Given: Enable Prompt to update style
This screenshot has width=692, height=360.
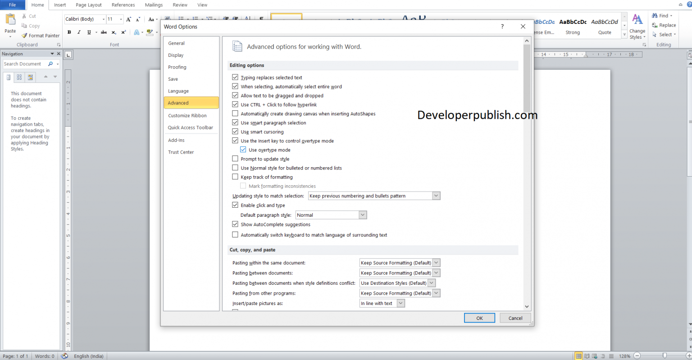Looking at the screenshot, I should pyautogui.click(x=235, y=158).
